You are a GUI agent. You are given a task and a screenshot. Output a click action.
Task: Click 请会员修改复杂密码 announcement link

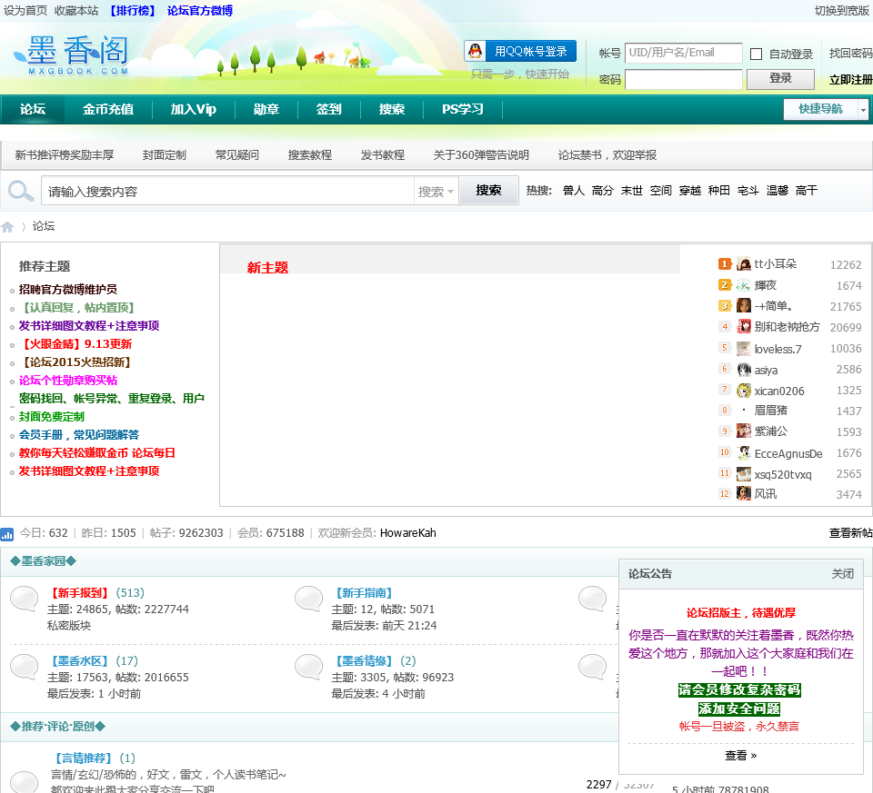coord(739,690)
